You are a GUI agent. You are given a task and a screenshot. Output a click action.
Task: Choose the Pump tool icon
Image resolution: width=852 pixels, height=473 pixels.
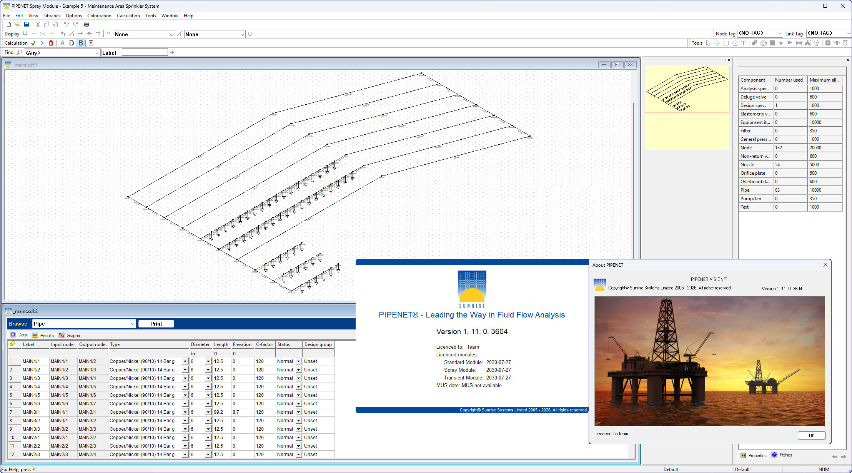click(764, 43)
